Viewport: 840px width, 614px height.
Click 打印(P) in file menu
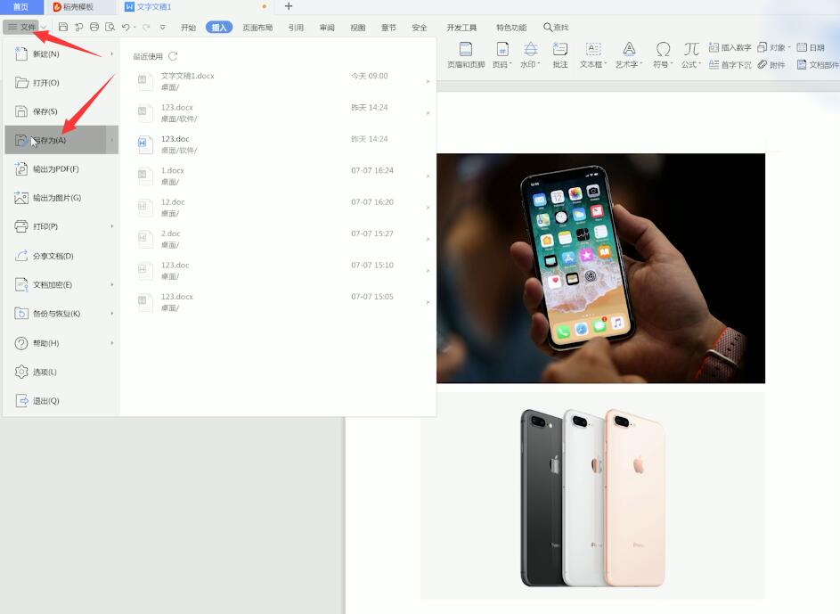(61, 226)
